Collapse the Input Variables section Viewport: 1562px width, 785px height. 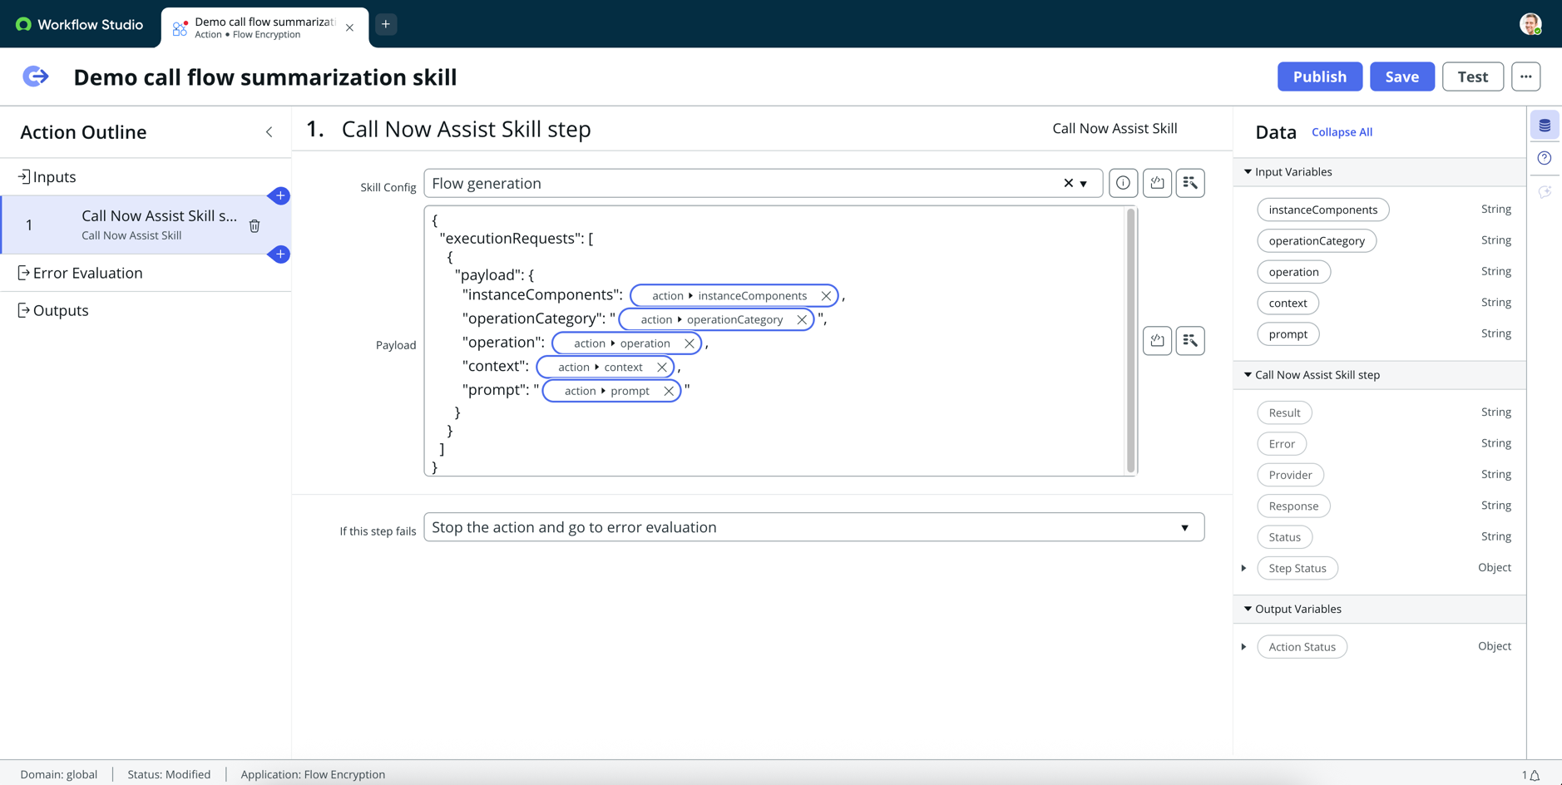[x=1248, y=172]
